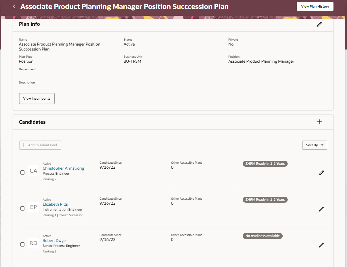
Task: Edit Christopher Armstrong's candidate entry
Action: pyautogui.click(x=321, y=173)
